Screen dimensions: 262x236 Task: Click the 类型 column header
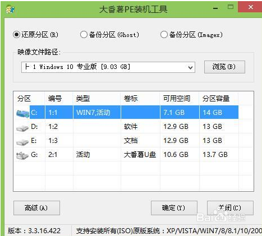pyautogui.click(x=83, y=99)
